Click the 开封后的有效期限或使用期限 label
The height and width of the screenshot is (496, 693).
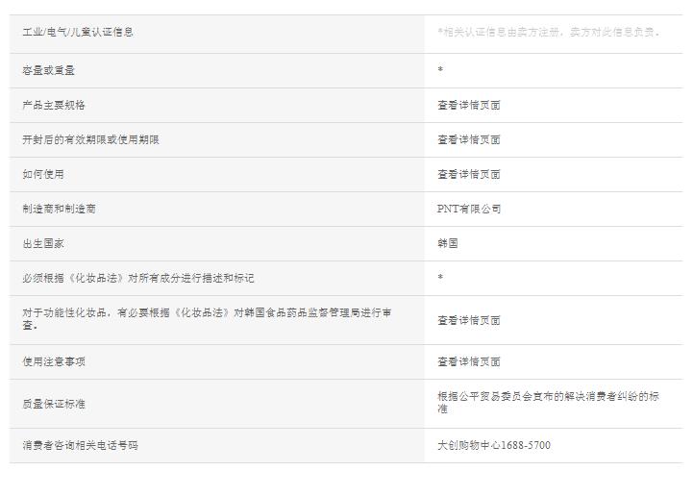coord(91,139)
